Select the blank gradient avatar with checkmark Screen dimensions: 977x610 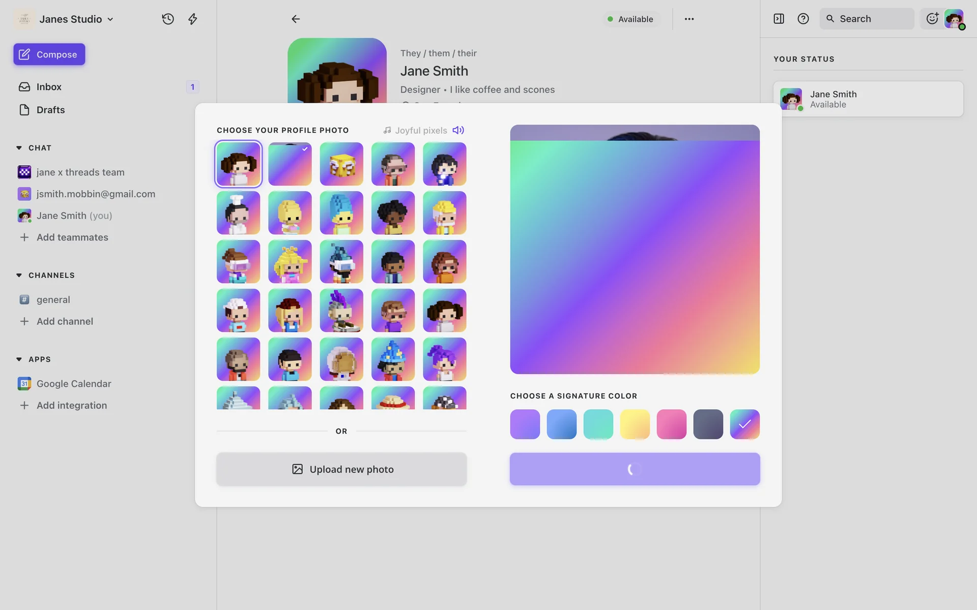pos(290,164)
